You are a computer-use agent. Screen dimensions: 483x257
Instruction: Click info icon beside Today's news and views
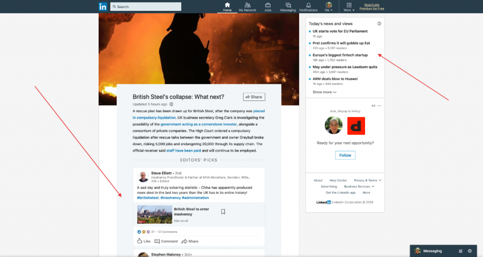(x=379, y=24)
